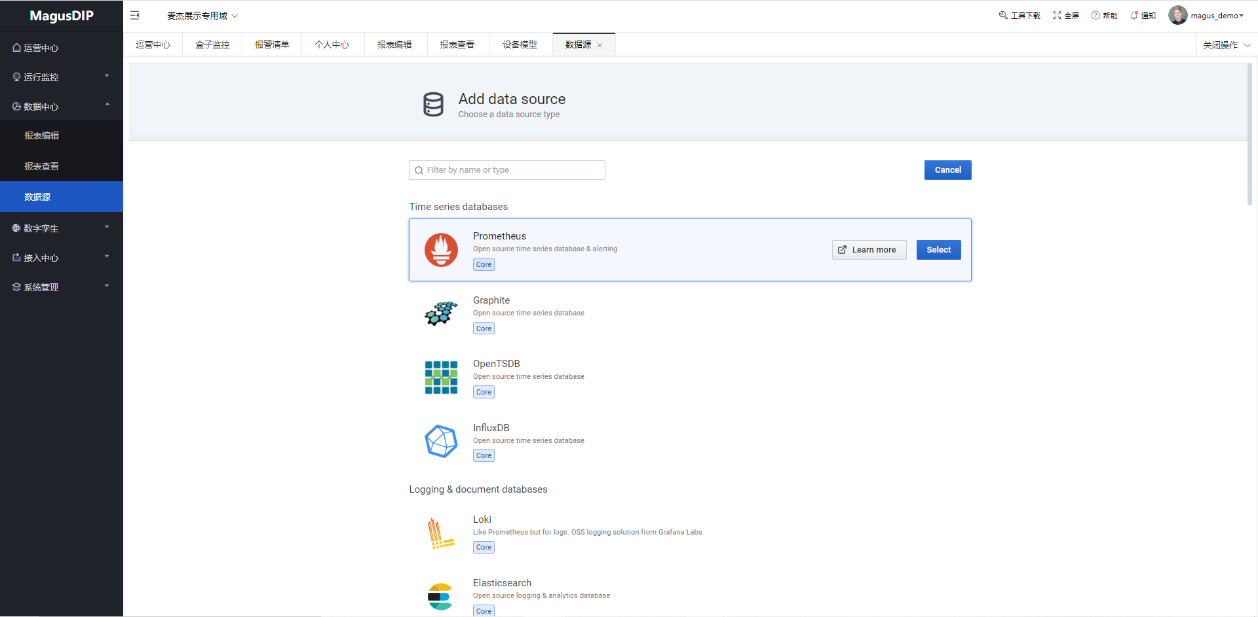The image size is (1258, 617).
Task: Click 'Choose a data source type' subtitle
Action: [x=509, y=115]
